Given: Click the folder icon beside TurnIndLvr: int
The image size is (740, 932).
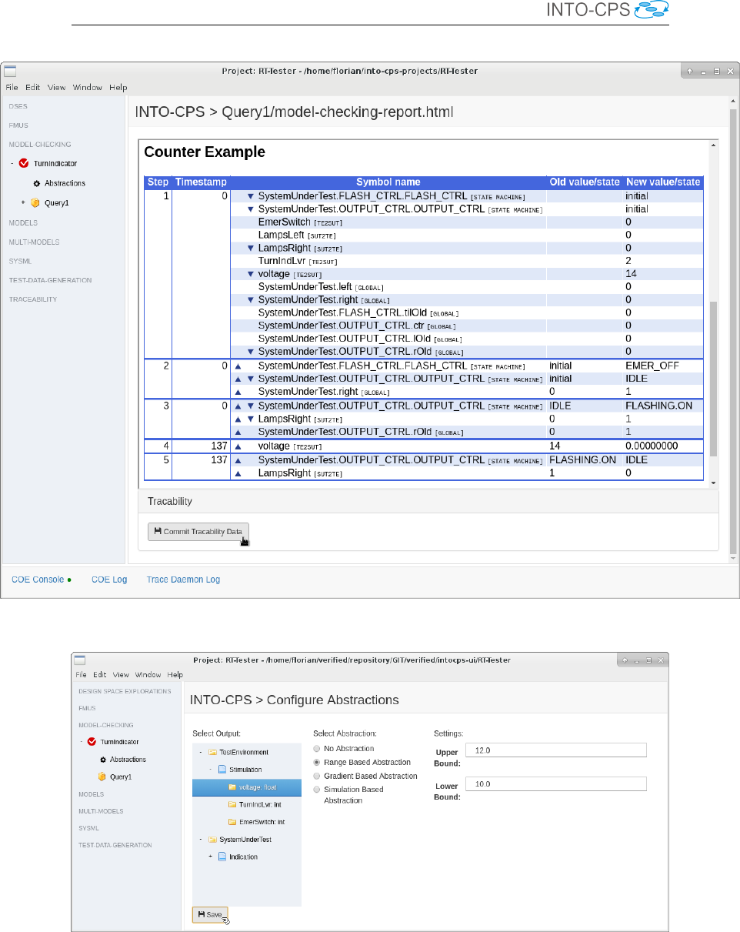Looking at the screenshot, I should [232, 804].
